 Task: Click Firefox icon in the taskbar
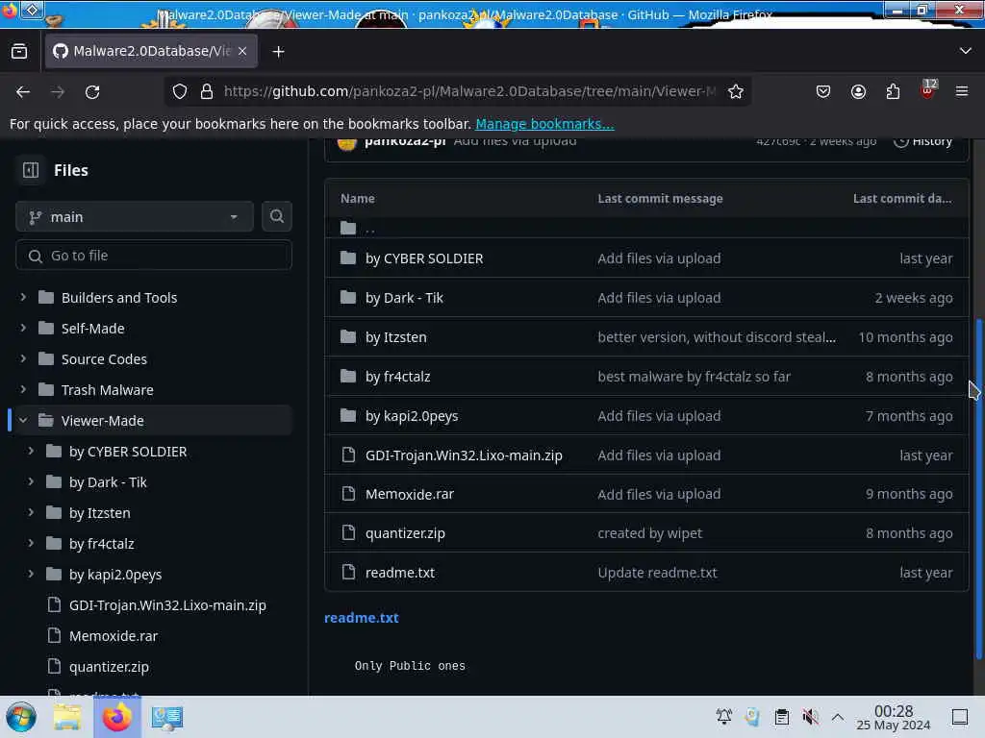pos(116,717)
